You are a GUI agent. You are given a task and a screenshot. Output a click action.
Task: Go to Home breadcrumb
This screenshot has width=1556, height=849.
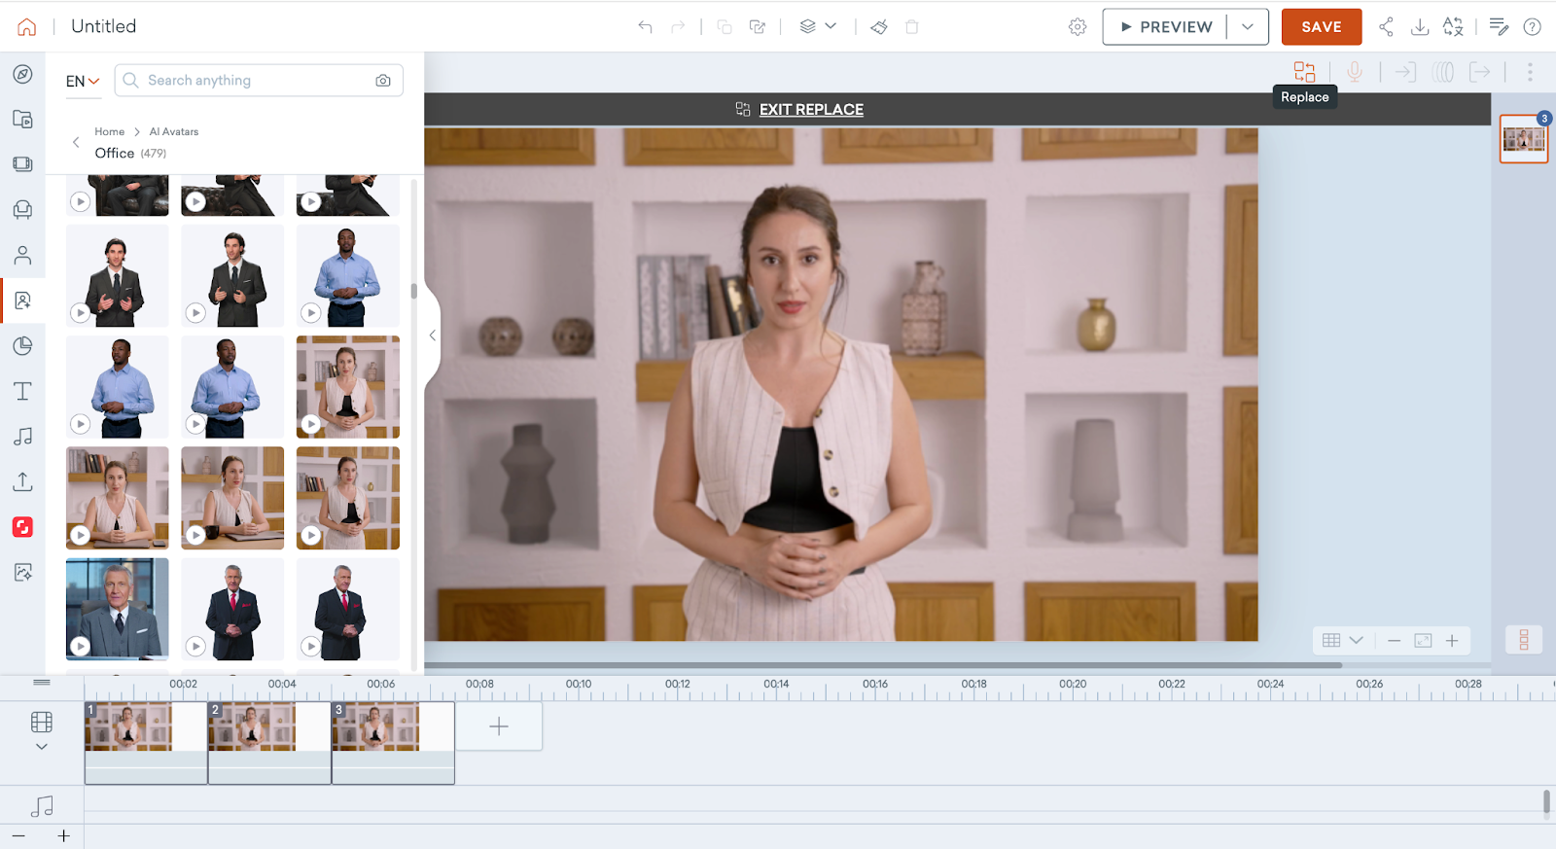point(109,131)
